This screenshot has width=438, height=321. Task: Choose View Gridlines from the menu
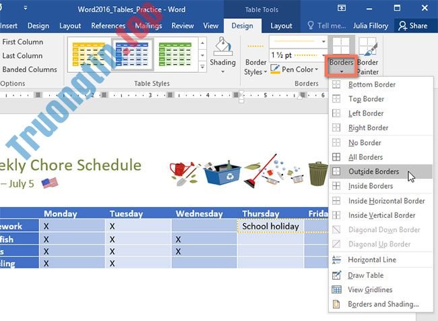click(x=381, y=290)
